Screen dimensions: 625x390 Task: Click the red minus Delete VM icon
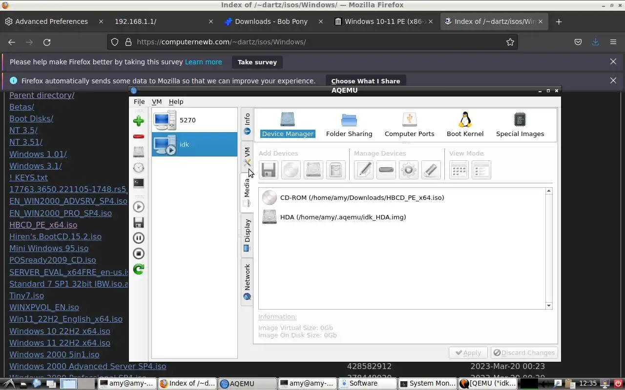[x=139, y=136]
